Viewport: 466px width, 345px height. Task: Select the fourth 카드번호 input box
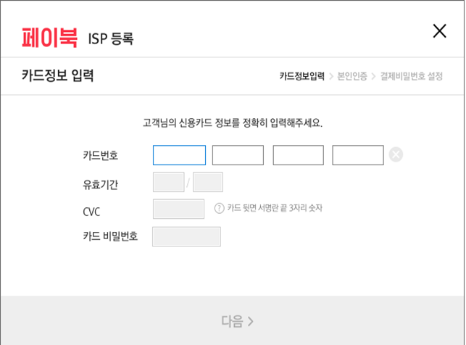pos(358,155)
